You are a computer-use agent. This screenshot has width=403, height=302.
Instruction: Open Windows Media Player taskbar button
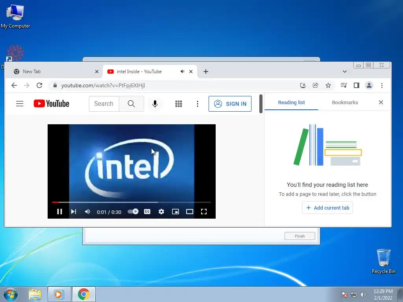point(59,294)
